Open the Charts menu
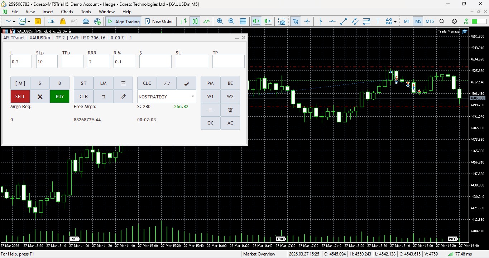 [67, 11]
